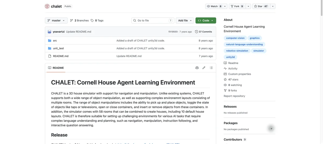
Task: Open the Add file dropdown
Action: coord(185,20)
